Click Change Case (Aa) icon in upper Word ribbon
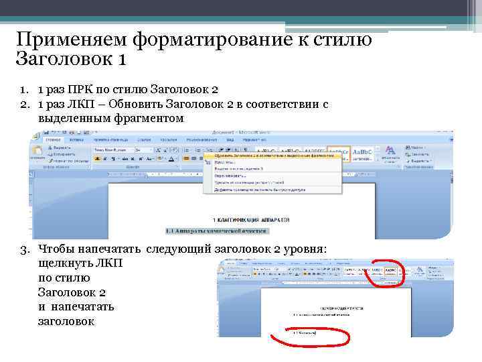The height and width of the screenshot is (362, 482). pyautogui.click(x=149, y=159)
